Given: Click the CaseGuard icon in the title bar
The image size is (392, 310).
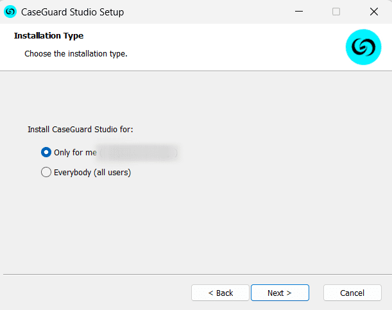Looking at the screenshot, I should tap(10, 12).
